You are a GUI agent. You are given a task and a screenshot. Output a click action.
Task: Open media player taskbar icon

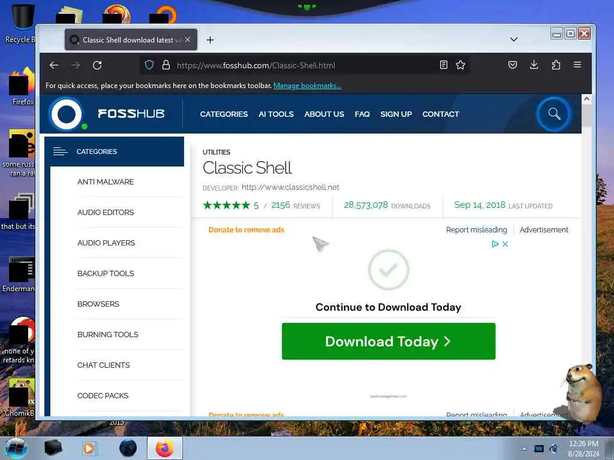(x=89, y=448)
